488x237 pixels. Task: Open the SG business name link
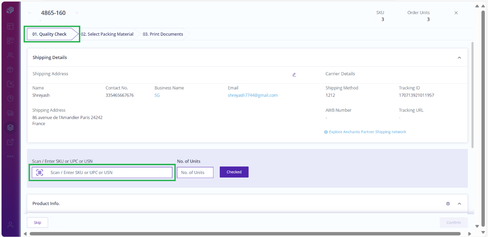[x=157, y=95]
